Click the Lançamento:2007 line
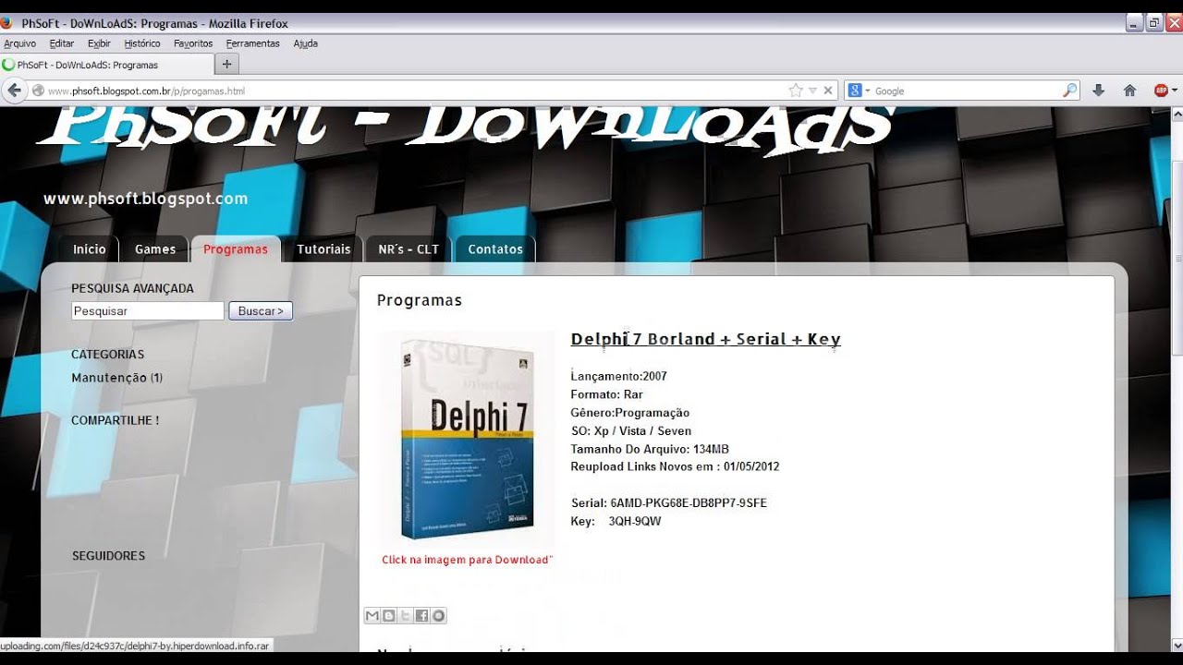Image resolution: width=1183 pixels, height=665 pixels. 619,377
